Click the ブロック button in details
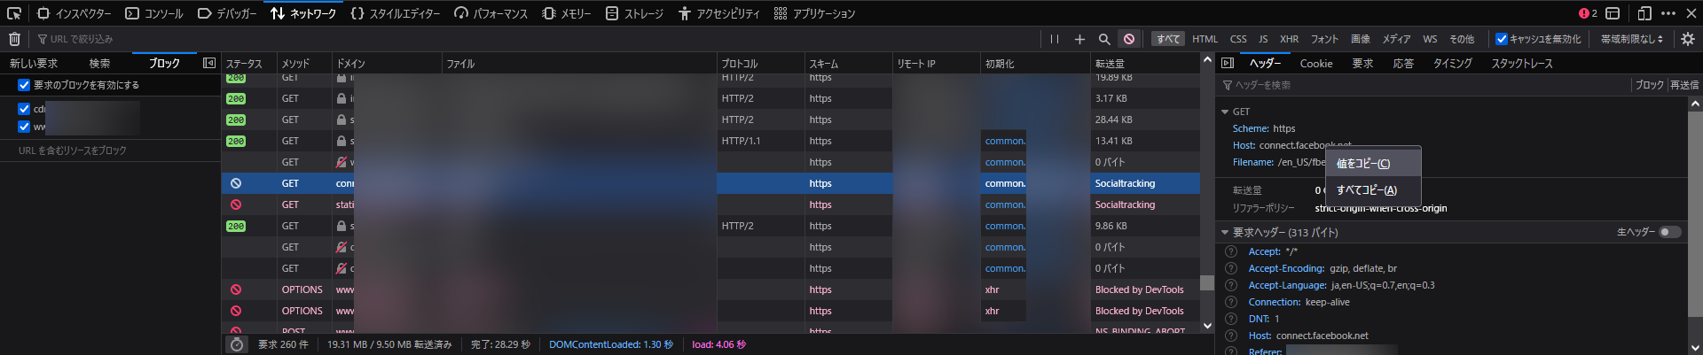The image size is (1703, 355). click(x=1650, y=85)
